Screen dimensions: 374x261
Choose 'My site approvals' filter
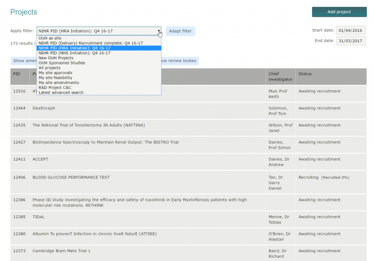[x=99, y=73]
